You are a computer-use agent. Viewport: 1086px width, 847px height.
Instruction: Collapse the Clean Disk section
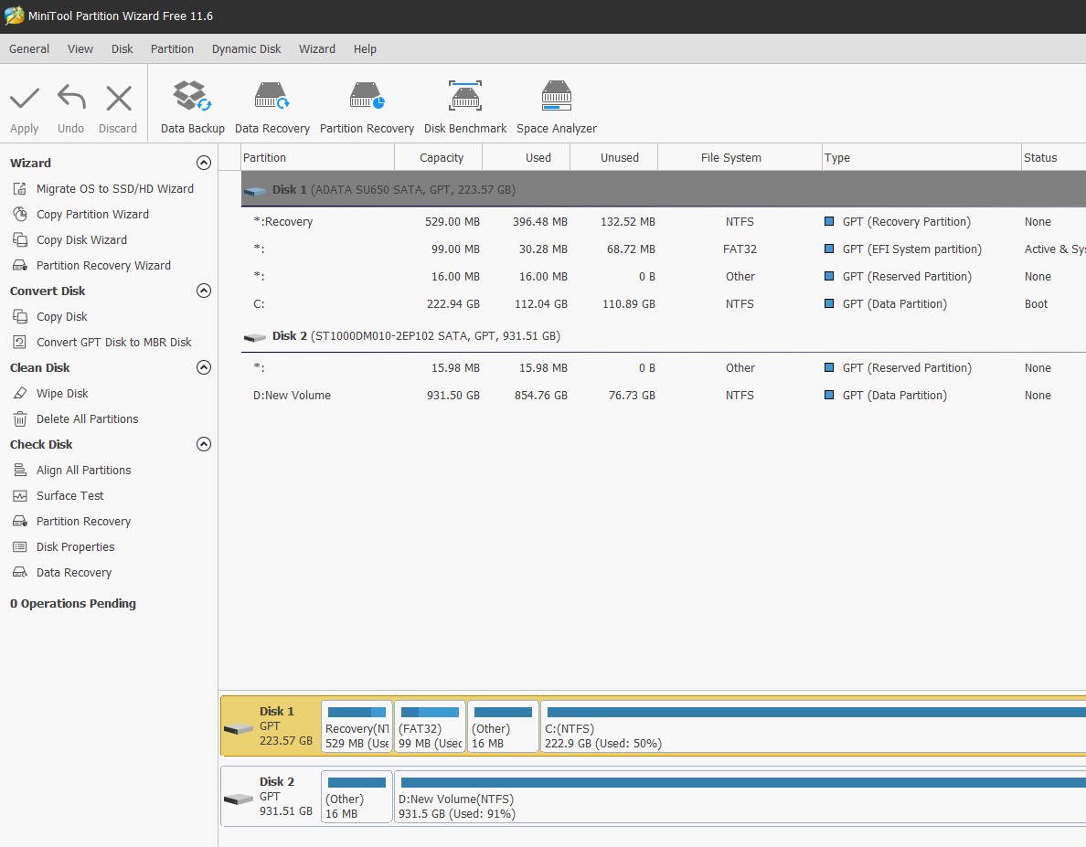(x=204, y=367)
